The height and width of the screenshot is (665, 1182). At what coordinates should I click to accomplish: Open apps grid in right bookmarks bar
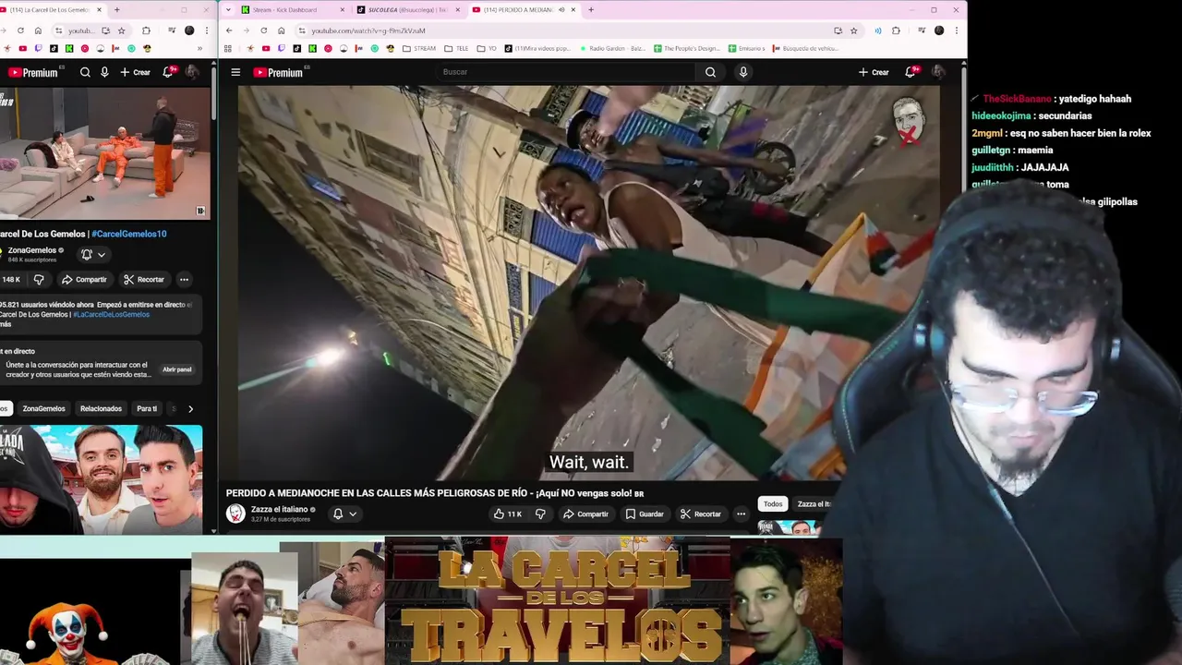pos(228,48)
